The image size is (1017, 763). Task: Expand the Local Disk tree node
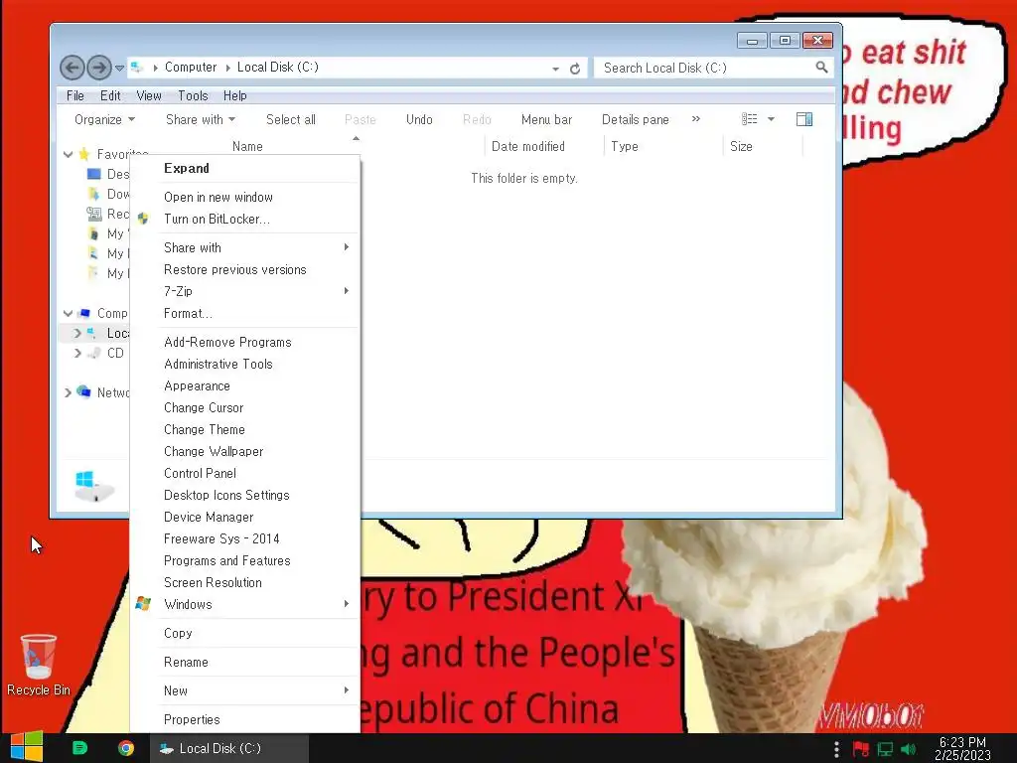click(77, 333)
